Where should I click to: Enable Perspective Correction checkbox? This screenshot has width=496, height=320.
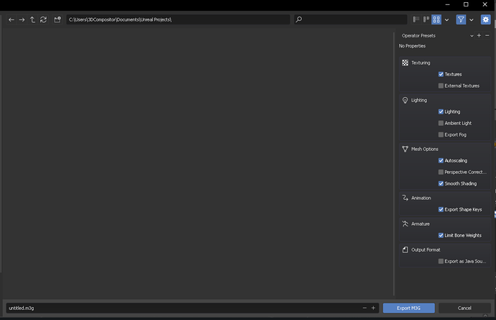[441, 172]
